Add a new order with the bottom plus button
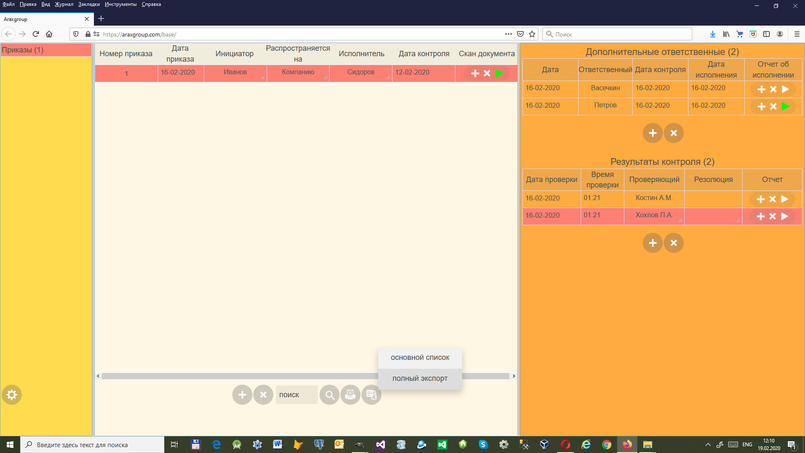Image resolution: width=805 pixels, height=453 pixels. click(242, 395)
